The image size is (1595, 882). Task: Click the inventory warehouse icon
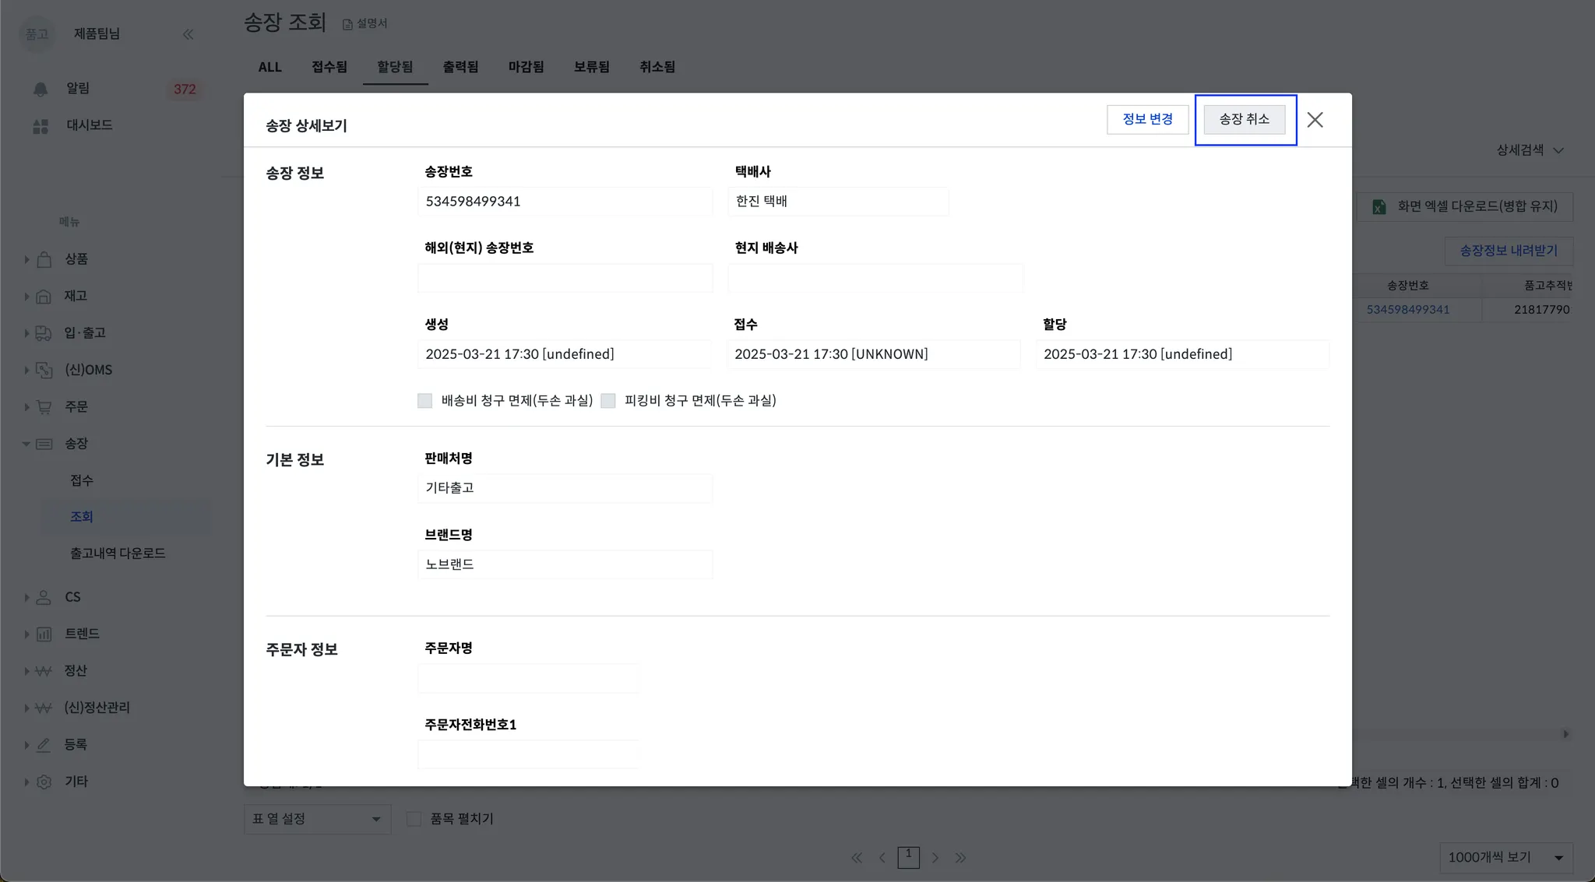[44, 296]
